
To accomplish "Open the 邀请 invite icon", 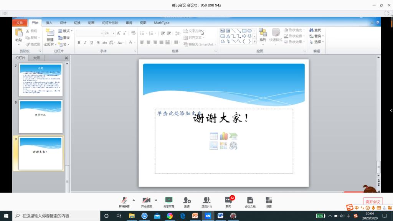I will pos(187,201).
